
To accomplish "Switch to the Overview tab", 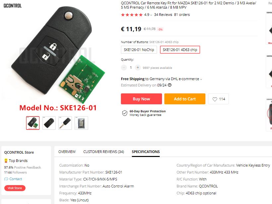I will pos(67,152).
